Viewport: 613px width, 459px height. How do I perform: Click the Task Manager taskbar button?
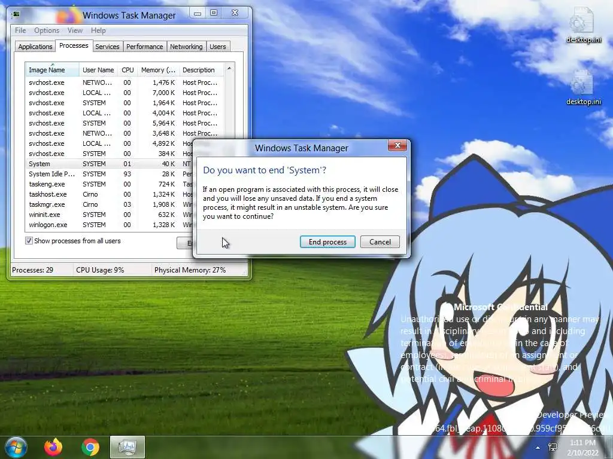128,447
